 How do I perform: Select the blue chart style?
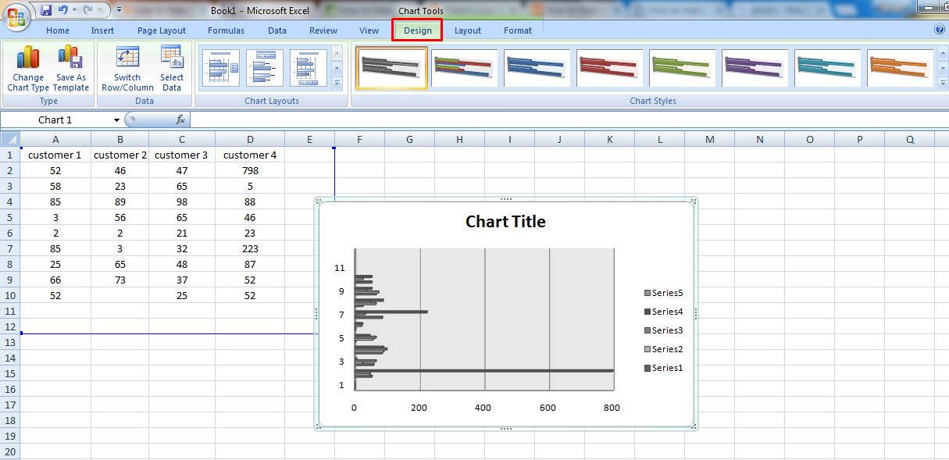coord(537,68)
